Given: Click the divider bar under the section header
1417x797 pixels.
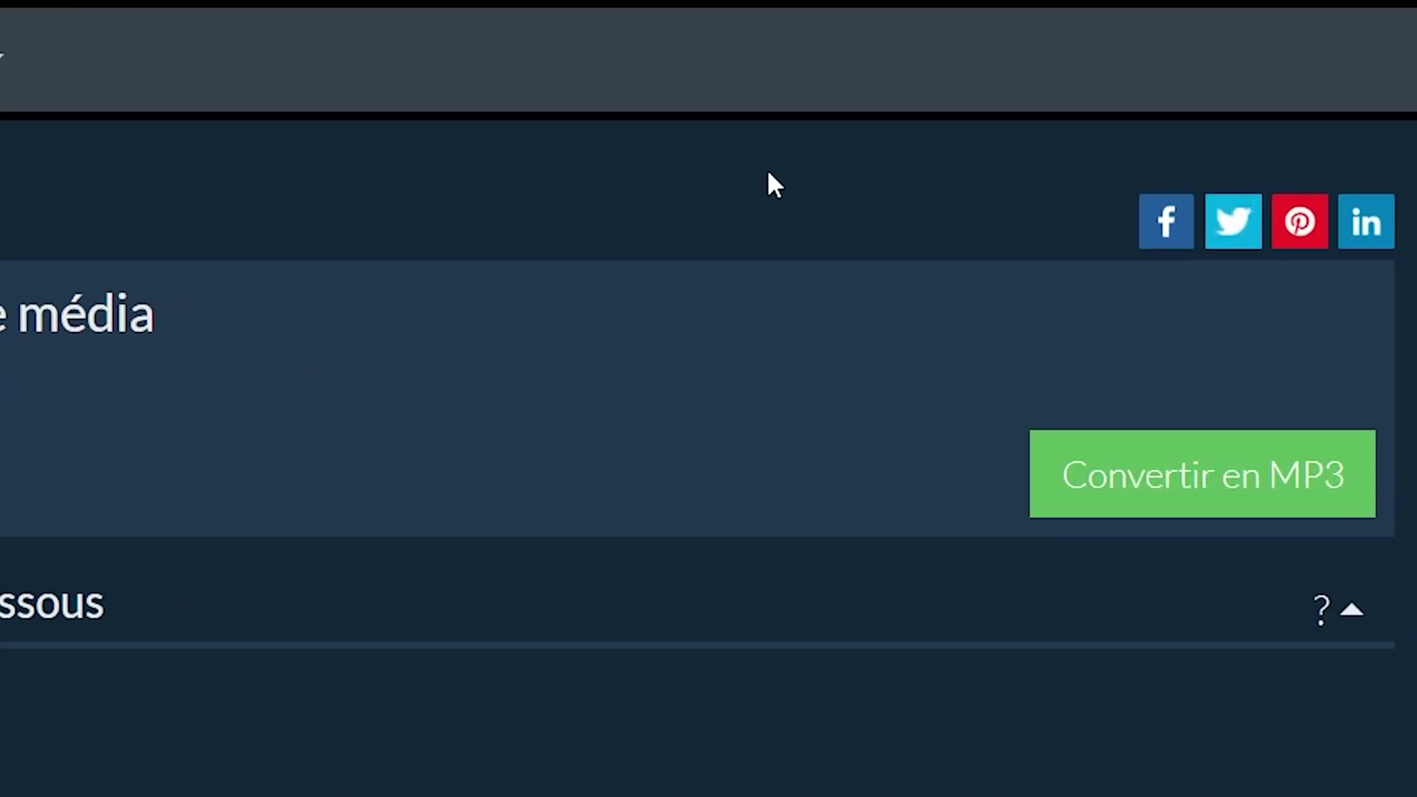Looking at the screenshot, I should (697, 646).
